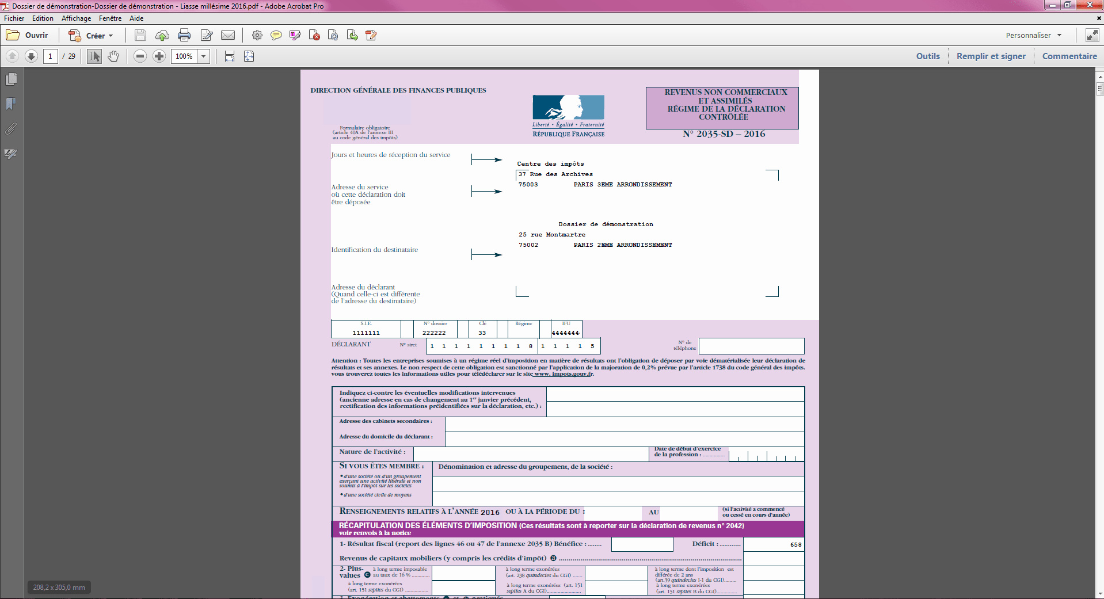Screen dimensions: 1104x599
Task: Click the fit-to-width scrolling mode icon
Action: pyautogui.click(x=230, y=56)
